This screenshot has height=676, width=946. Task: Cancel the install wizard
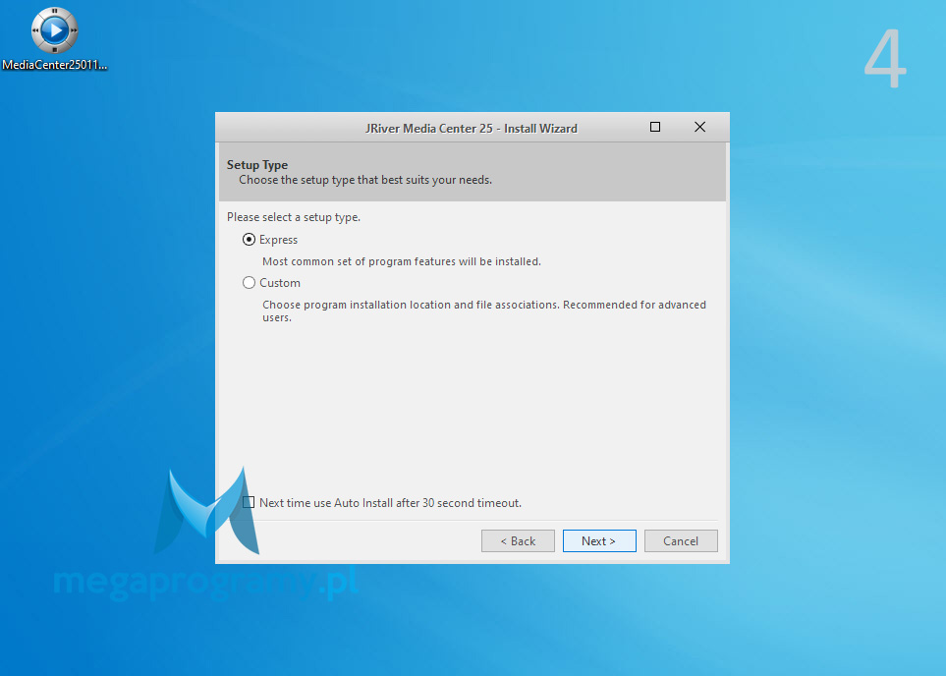(681, 540)
